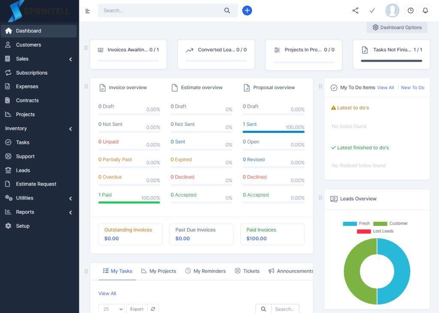Switch to the My Tasks tab

pos(117,271)
